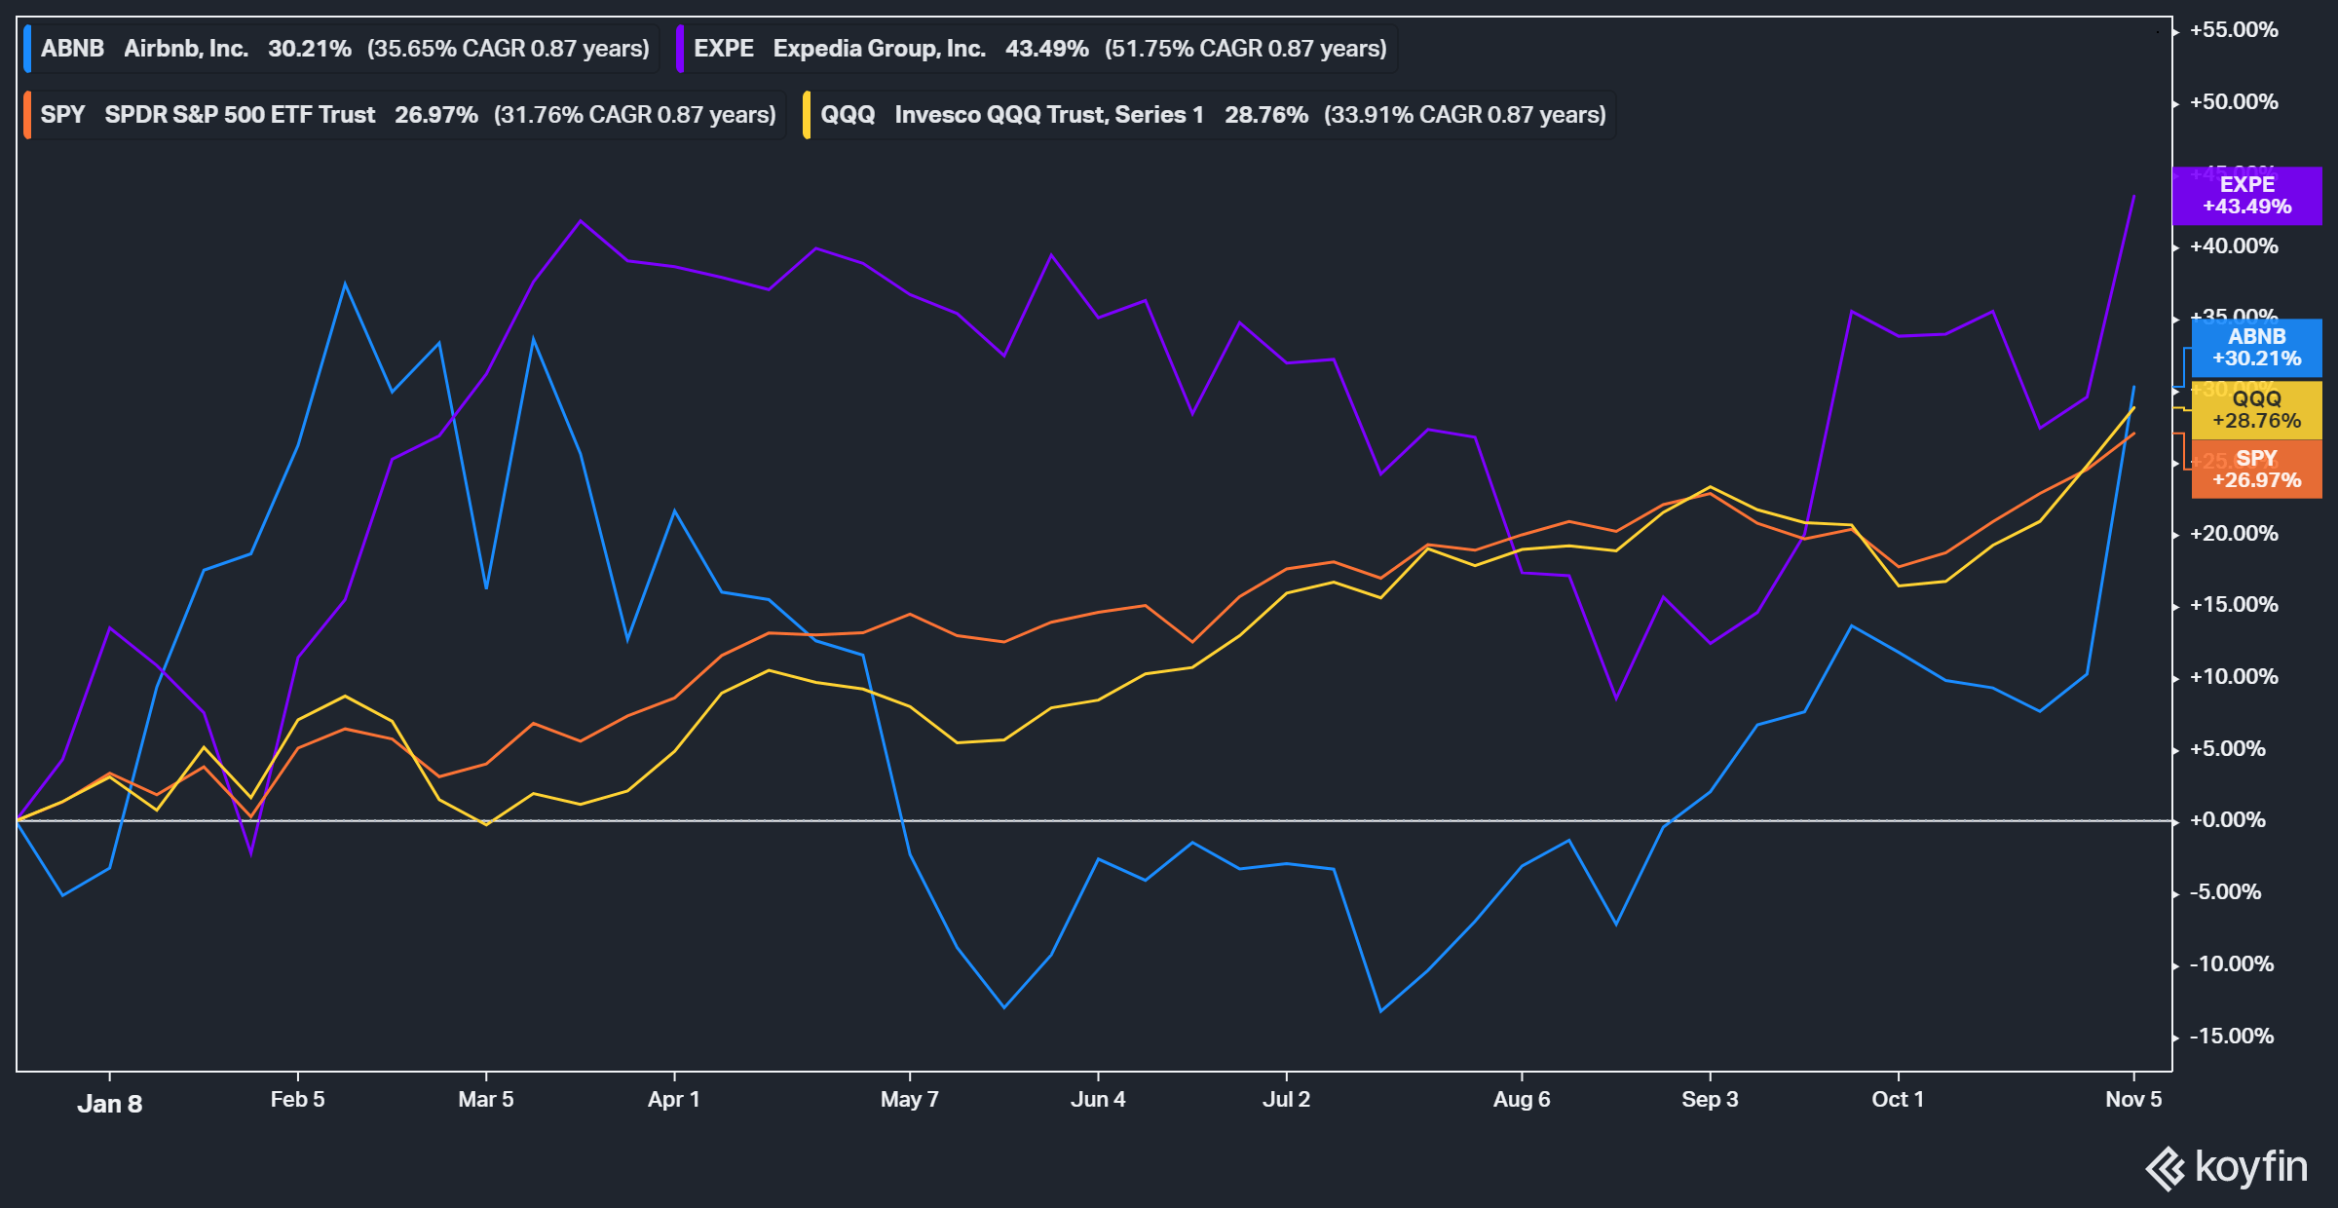2338x1208 pixels.
Task: Select the EXPE +43.49% price label
Action: [2246, 196]
